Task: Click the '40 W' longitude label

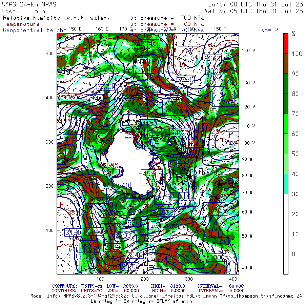Action: pyautogui.click(x=247, y=268)
